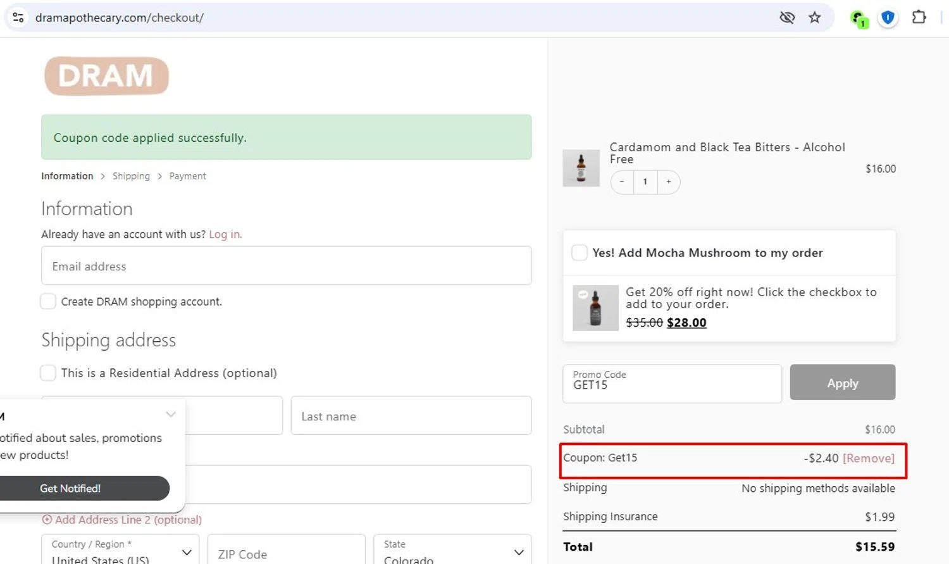Decrease quantity with the minus button
Viewport: 949px width, 564px height.
point(622,182)
